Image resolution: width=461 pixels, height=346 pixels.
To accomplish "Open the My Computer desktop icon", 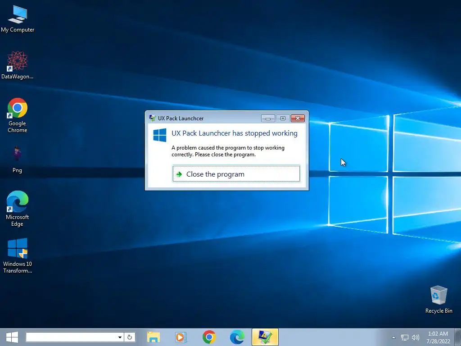I will tap(18, 19).
